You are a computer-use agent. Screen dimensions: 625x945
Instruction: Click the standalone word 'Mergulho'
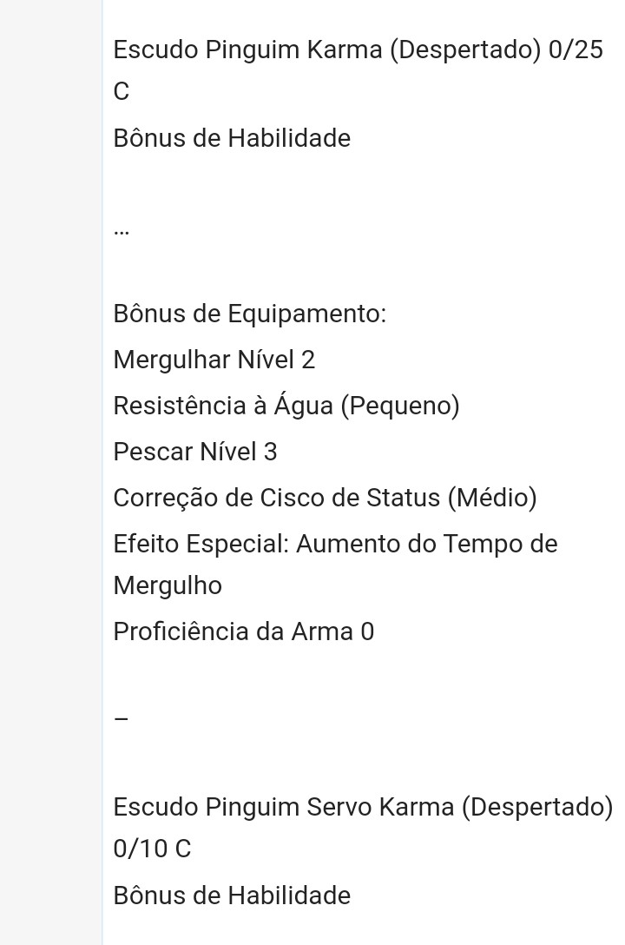(168, 585)
